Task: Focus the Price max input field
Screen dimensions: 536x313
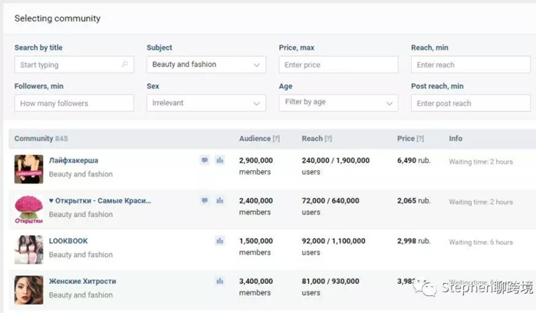Action: 338,65
